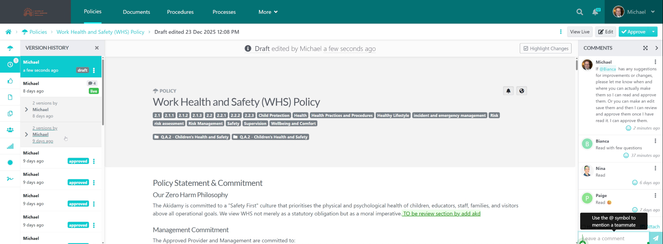Expand the 2 versions by Michael 9 days ago
Screen dimensions: 663x244
[27, 134]
